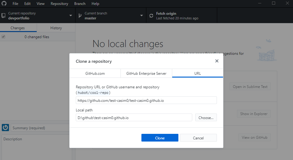Image resolution: width=293 pixels, height=160 pixels.
Task: Click the Choose... local path button
Action: pyautogui.click(x=206, y=118)
